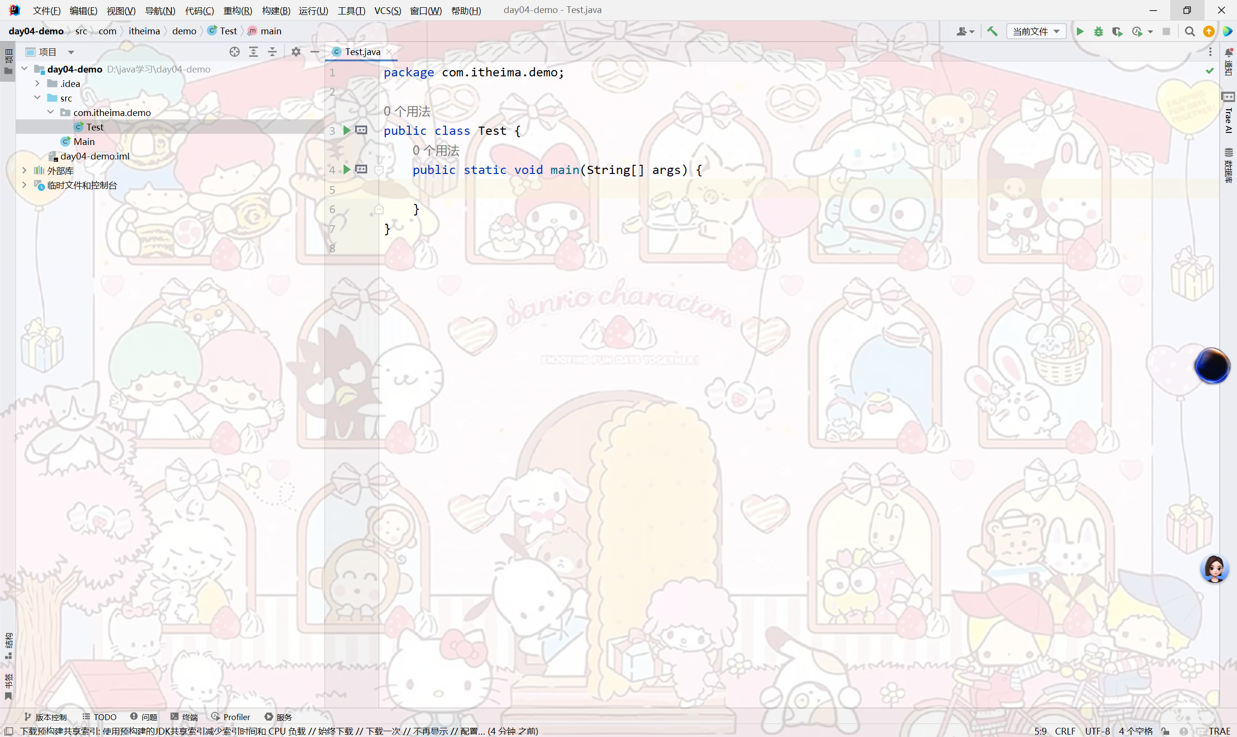Screen dimensions: 1237x737
Task: Click the 4 个空格 indent setting
Action: [x=1135, y=731]
